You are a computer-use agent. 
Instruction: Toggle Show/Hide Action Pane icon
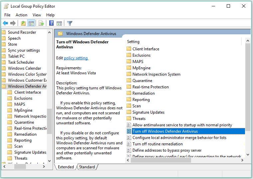coord(59,23)
